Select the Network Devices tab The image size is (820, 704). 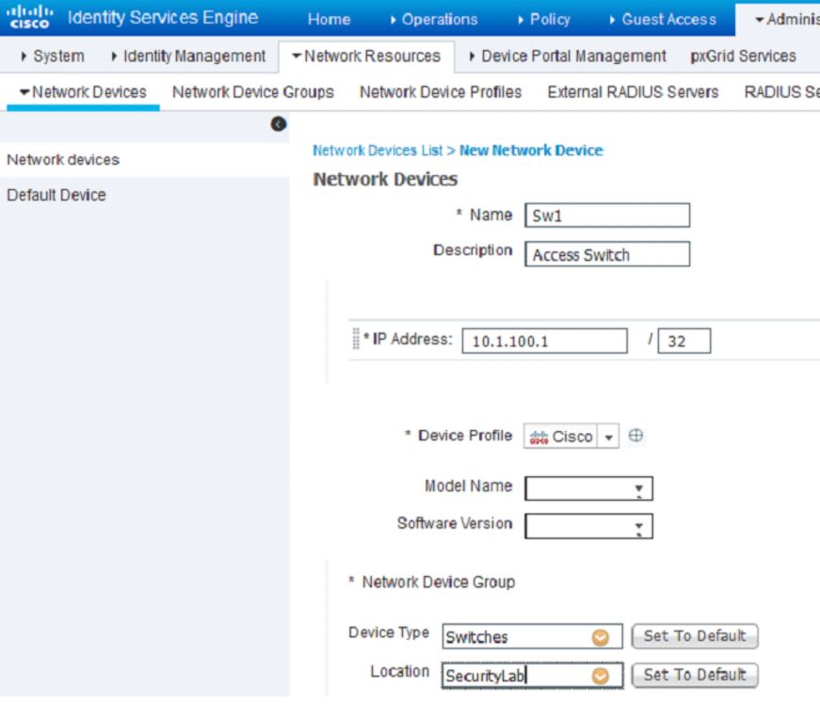[x=83, y=92]
